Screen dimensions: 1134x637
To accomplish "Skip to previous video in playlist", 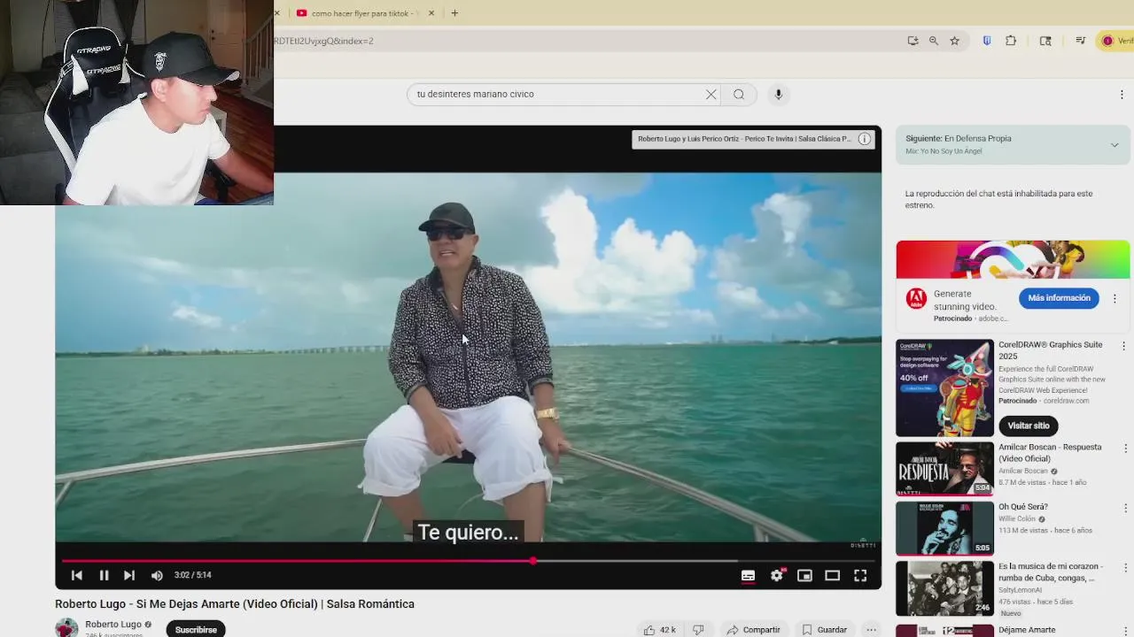I will coord(77,575).
